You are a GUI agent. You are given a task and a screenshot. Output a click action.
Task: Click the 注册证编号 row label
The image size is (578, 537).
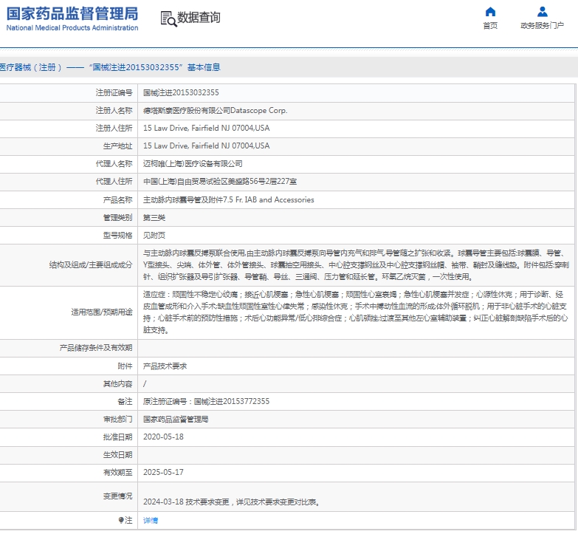(114, 92)
